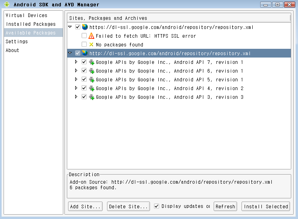Select Google APIs Android API 3, revision 3

(169, 97)
